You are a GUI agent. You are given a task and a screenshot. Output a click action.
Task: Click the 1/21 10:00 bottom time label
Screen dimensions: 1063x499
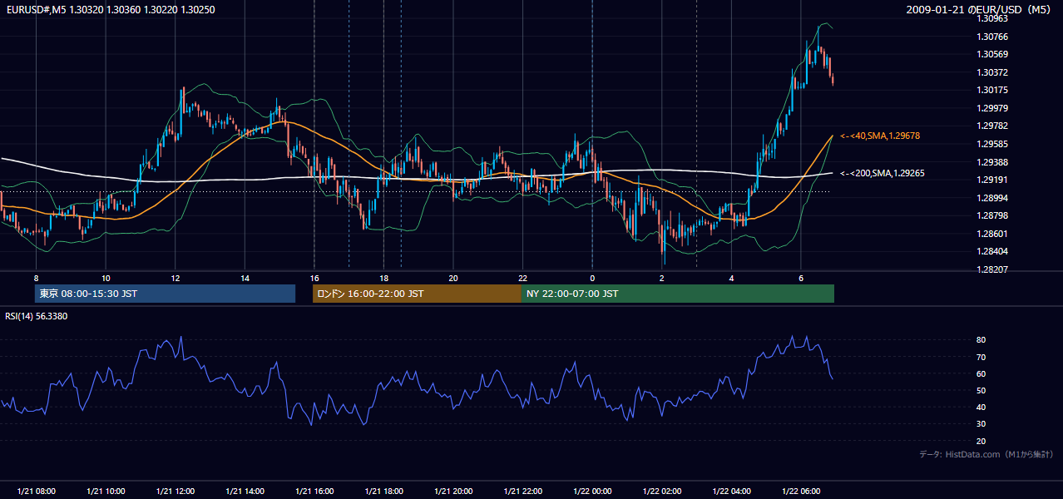[x=106, y=492]
